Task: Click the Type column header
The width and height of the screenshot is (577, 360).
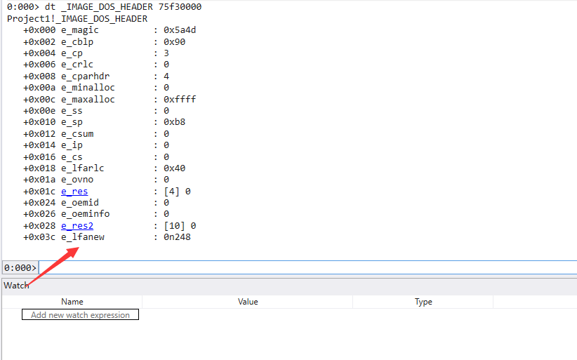Action: (x=423, y=302)
